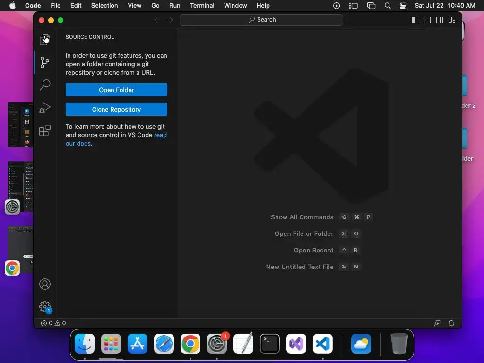Select the Source Control activity icon
The height and width of the screenshot is (363, 484).
click(45, 62)
